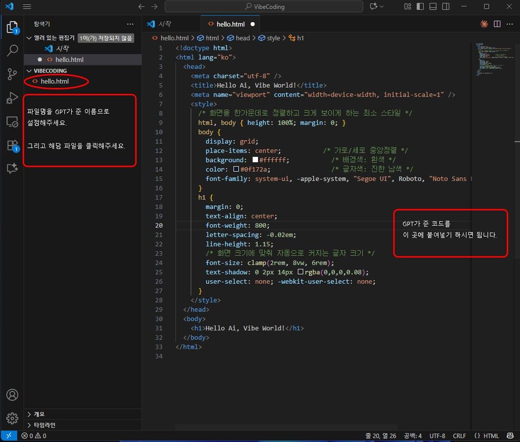
Task: Open the Run and Debug view
Action: (12, 97)
